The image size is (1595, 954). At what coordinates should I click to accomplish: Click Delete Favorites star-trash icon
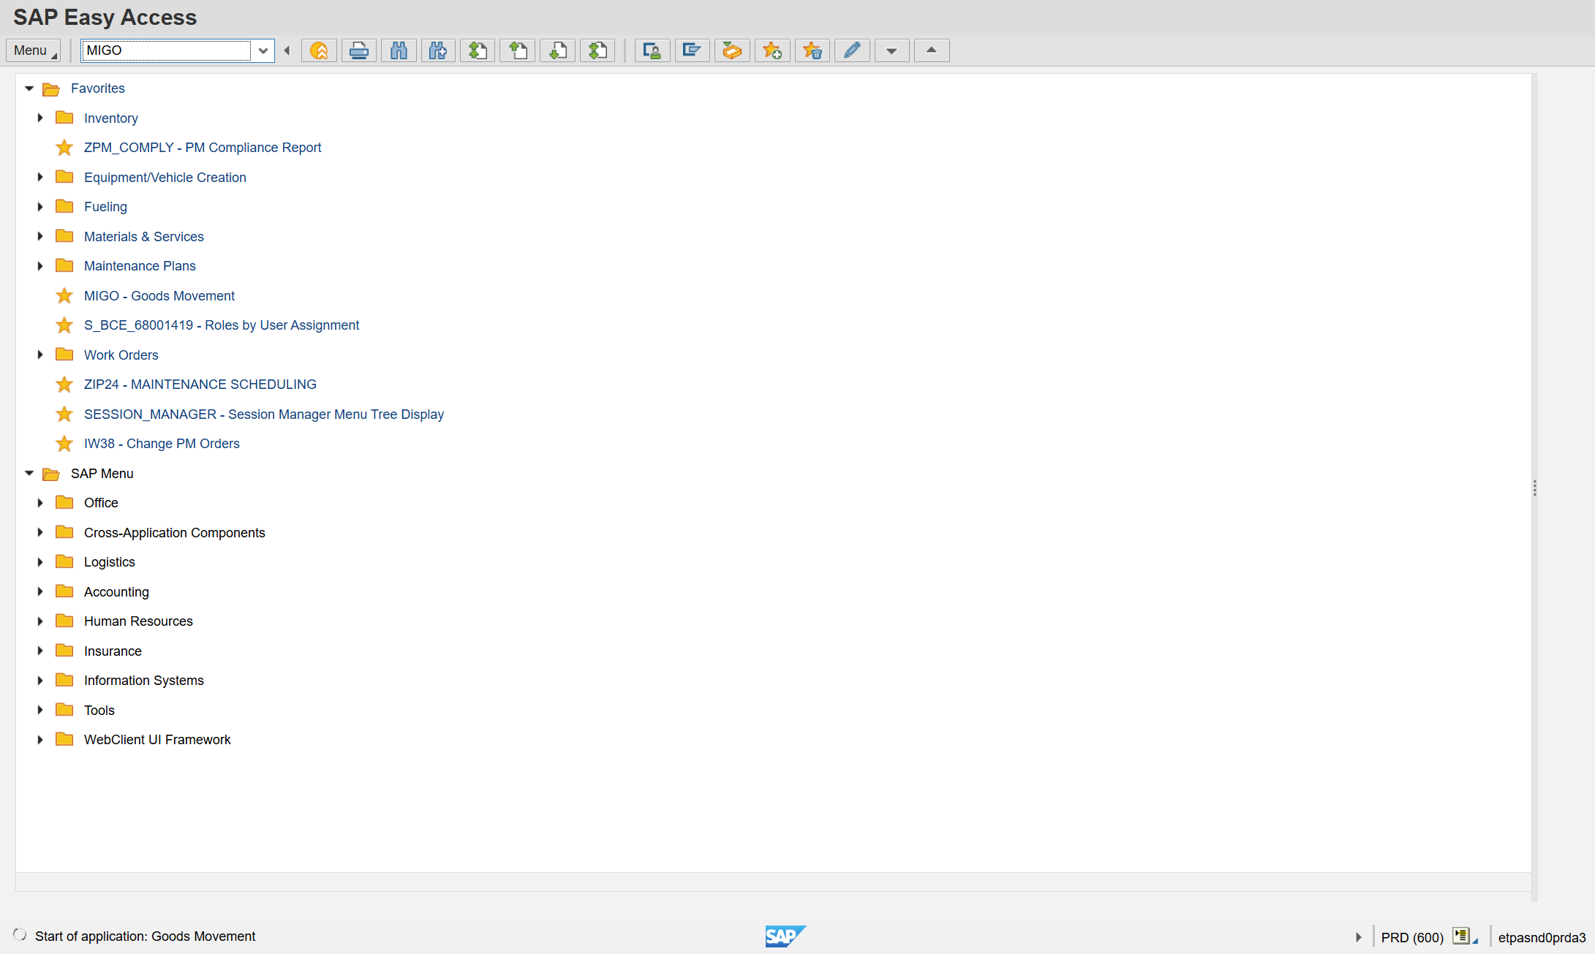pos(812,50)
